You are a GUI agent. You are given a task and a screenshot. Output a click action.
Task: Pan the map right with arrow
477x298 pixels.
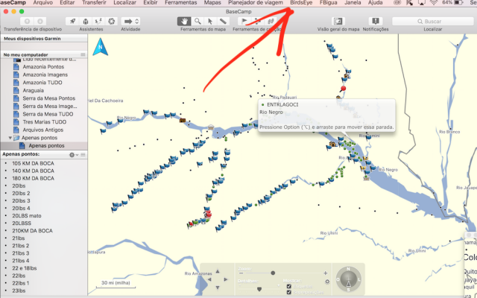[x=226, y=279]
